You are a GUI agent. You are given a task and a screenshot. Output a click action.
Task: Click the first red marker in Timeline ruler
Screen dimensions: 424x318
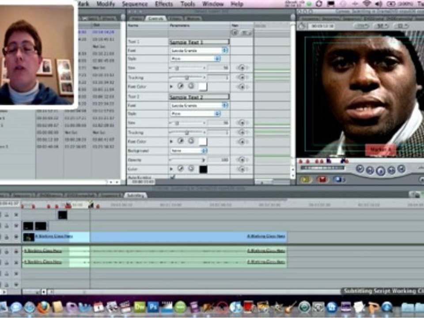click(x=23, y=206)
